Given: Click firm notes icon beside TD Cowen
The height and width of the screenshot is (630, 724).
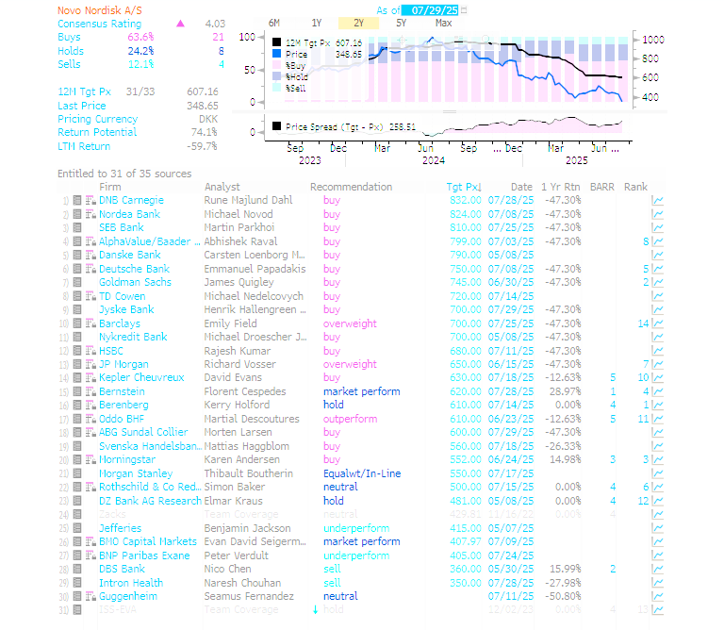Looking at the screenshot, I should coord(90,296).
